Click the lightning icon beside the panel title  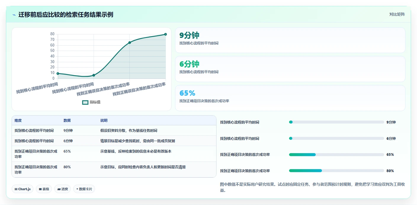click(x=14, y=15)
